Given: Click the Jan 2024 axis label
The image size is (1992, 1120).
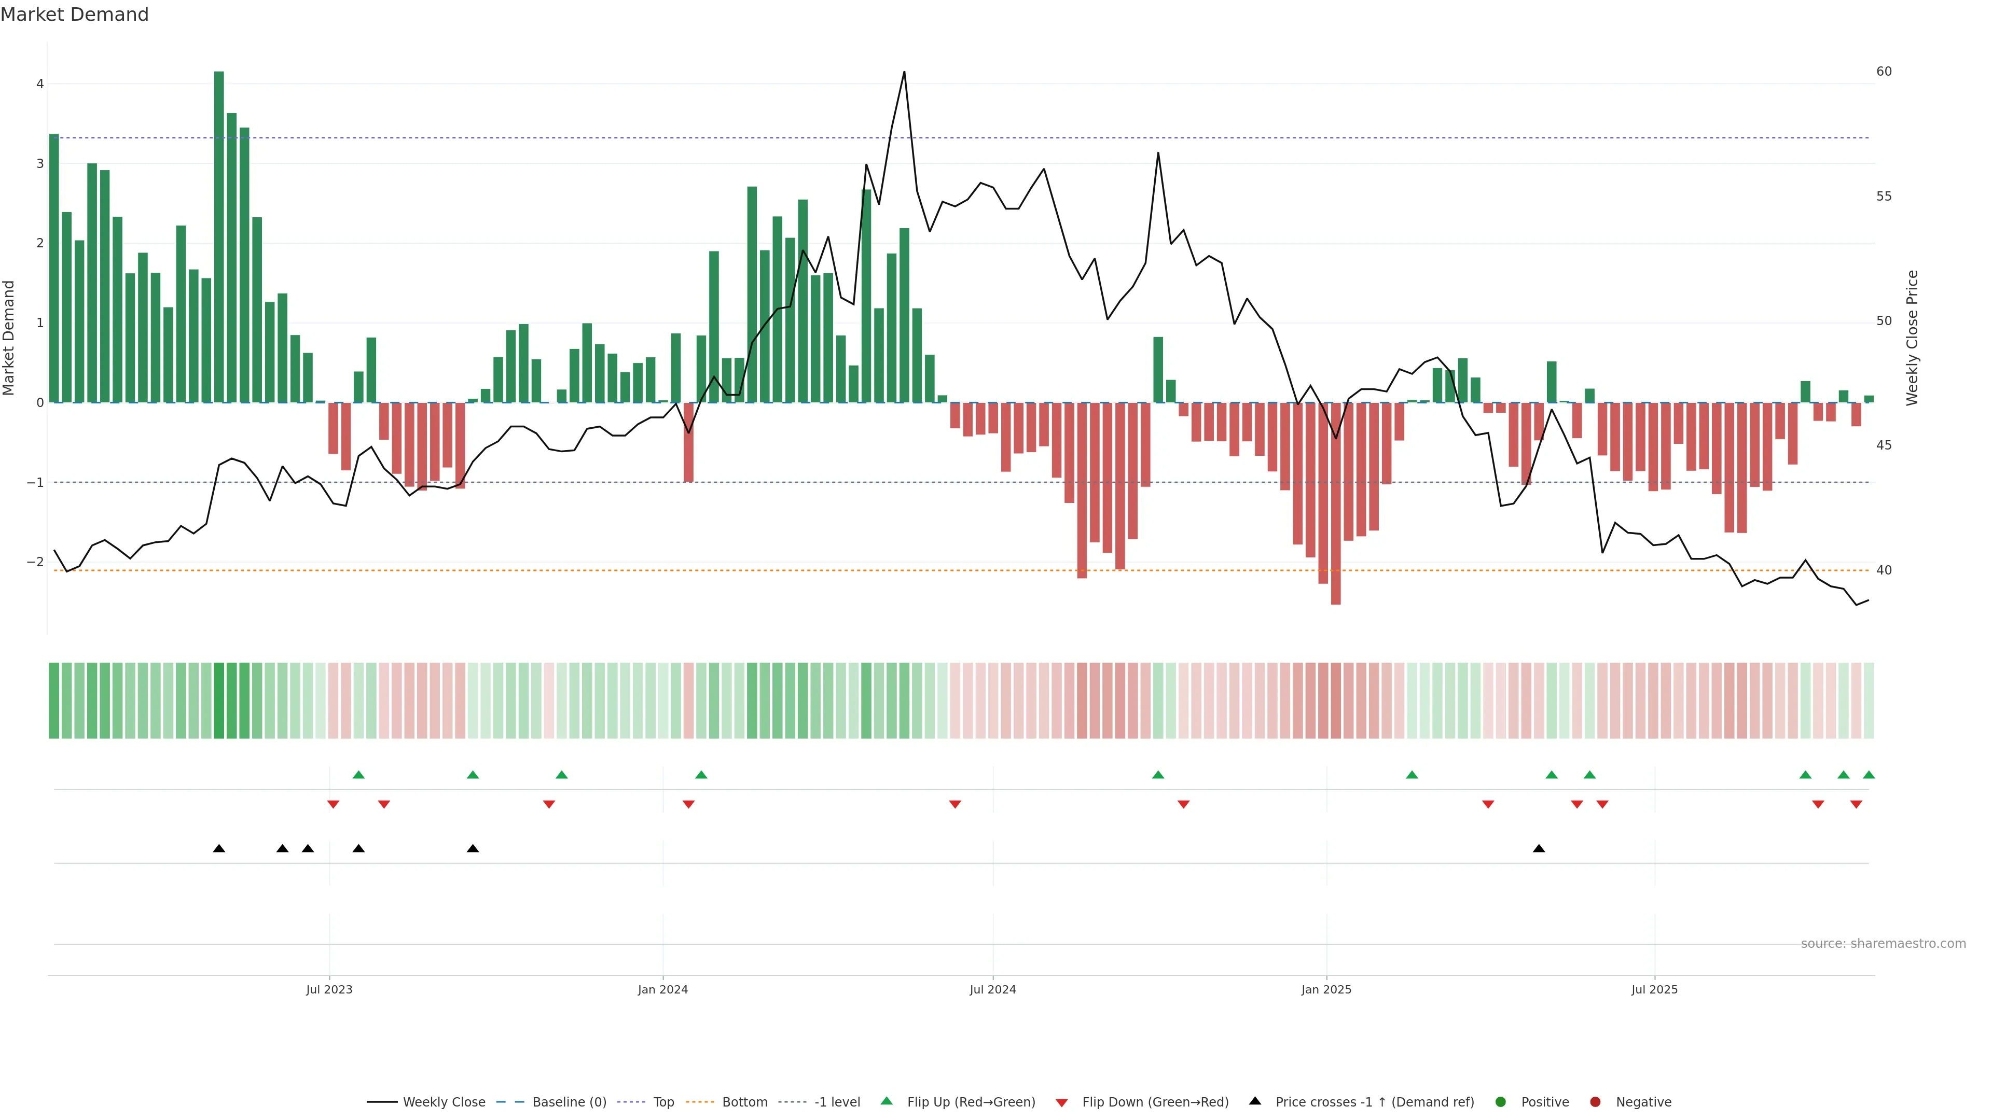Looking at the screenshot, I should (663, 989).
